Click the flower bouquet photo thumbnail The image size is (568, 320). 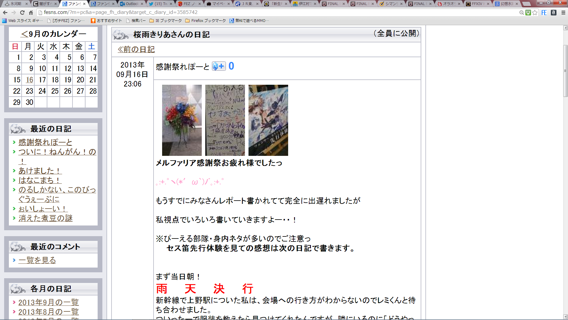[182, 120]
